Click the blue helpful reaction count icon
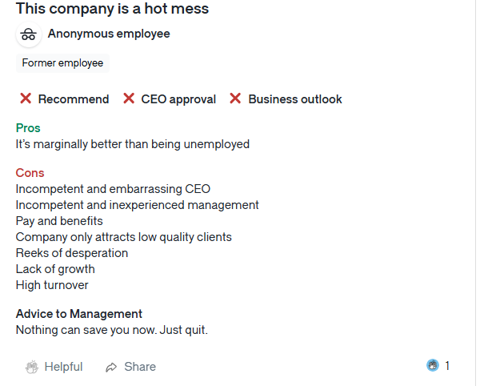This screenshot has height=386, width=488. pos(433,365)
